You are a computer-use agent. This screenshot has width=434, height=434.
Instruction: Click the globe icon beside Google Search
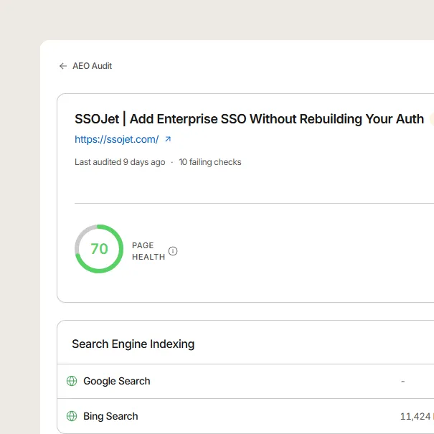click(x=72, y=381)
